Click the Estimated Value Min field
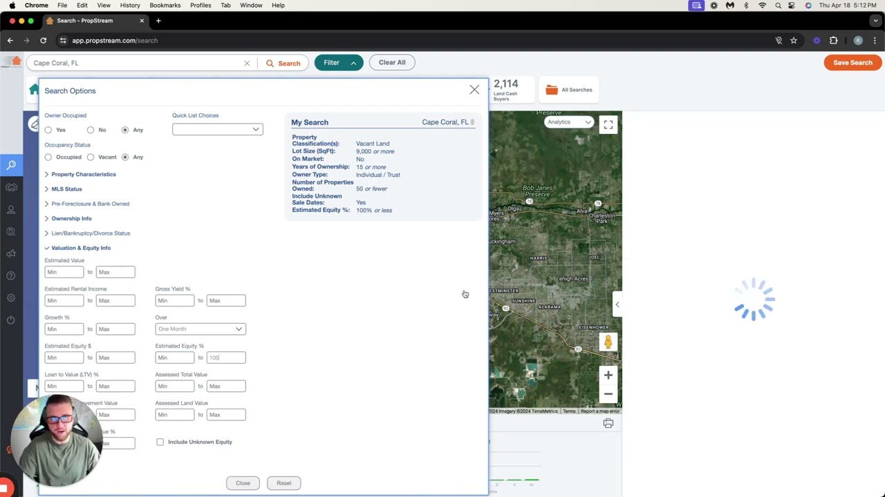The image size is (885, 497). [64, 272]
